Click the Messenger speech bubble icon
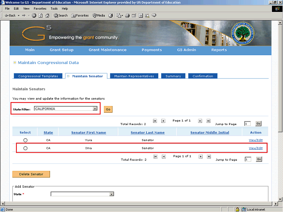This screenshot has width=283, height=212. [154, 15]
